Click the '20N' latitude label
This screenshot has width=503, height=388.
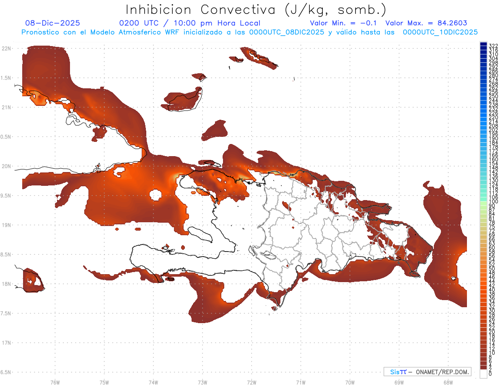(6, 167)
